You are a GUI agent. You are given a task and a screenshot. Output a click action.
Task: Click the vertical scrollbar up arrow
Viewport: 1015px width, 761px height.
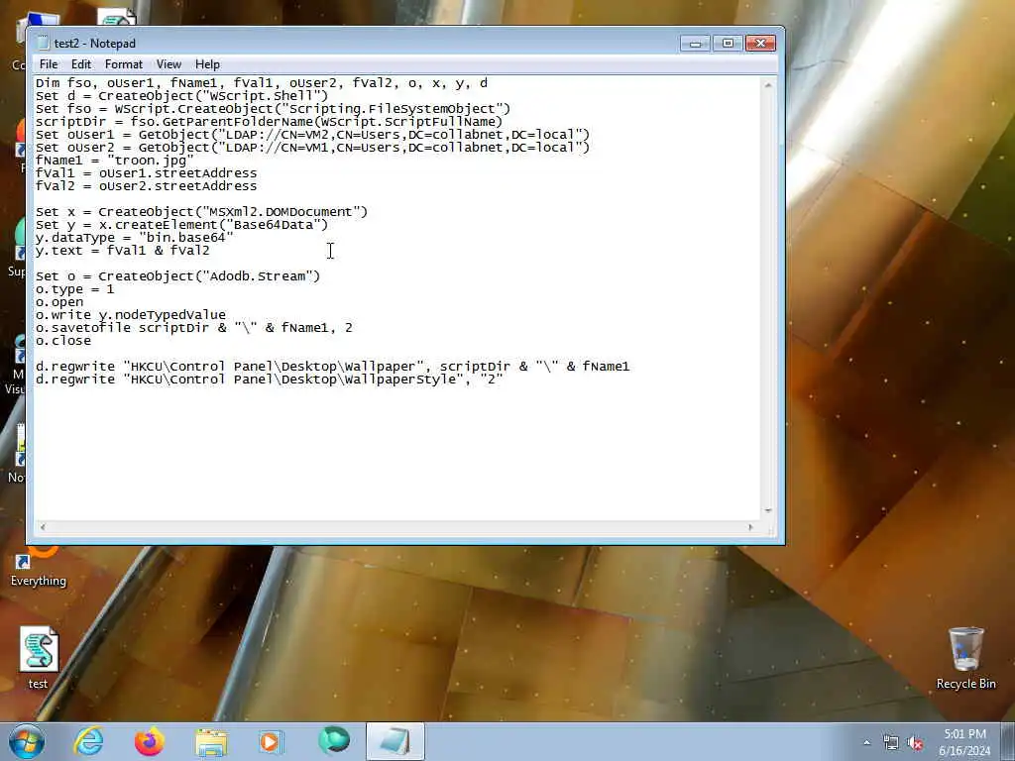pyautogui.click(x=768, y=85)
